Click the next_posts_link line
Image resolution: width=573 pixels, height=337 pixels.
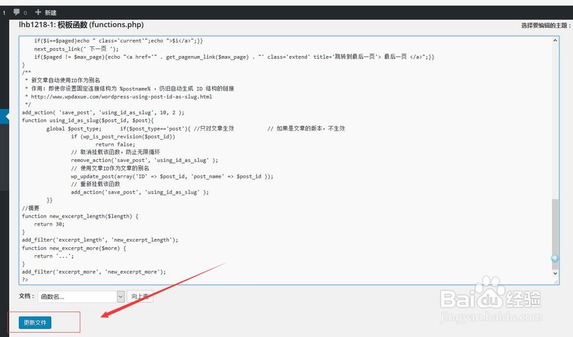tap(76, 49)
